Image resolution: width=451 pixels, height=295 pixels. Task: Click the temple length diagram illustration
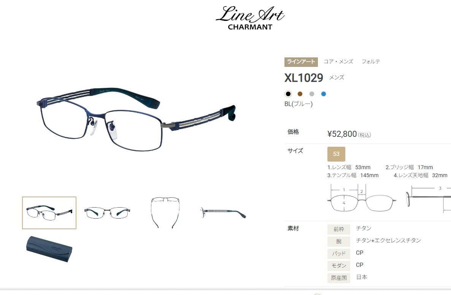(x=428, y=198)
